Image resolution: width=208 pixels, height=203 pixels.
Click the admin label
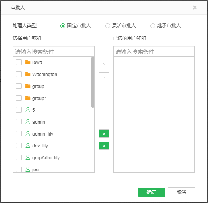pos(39,122)
